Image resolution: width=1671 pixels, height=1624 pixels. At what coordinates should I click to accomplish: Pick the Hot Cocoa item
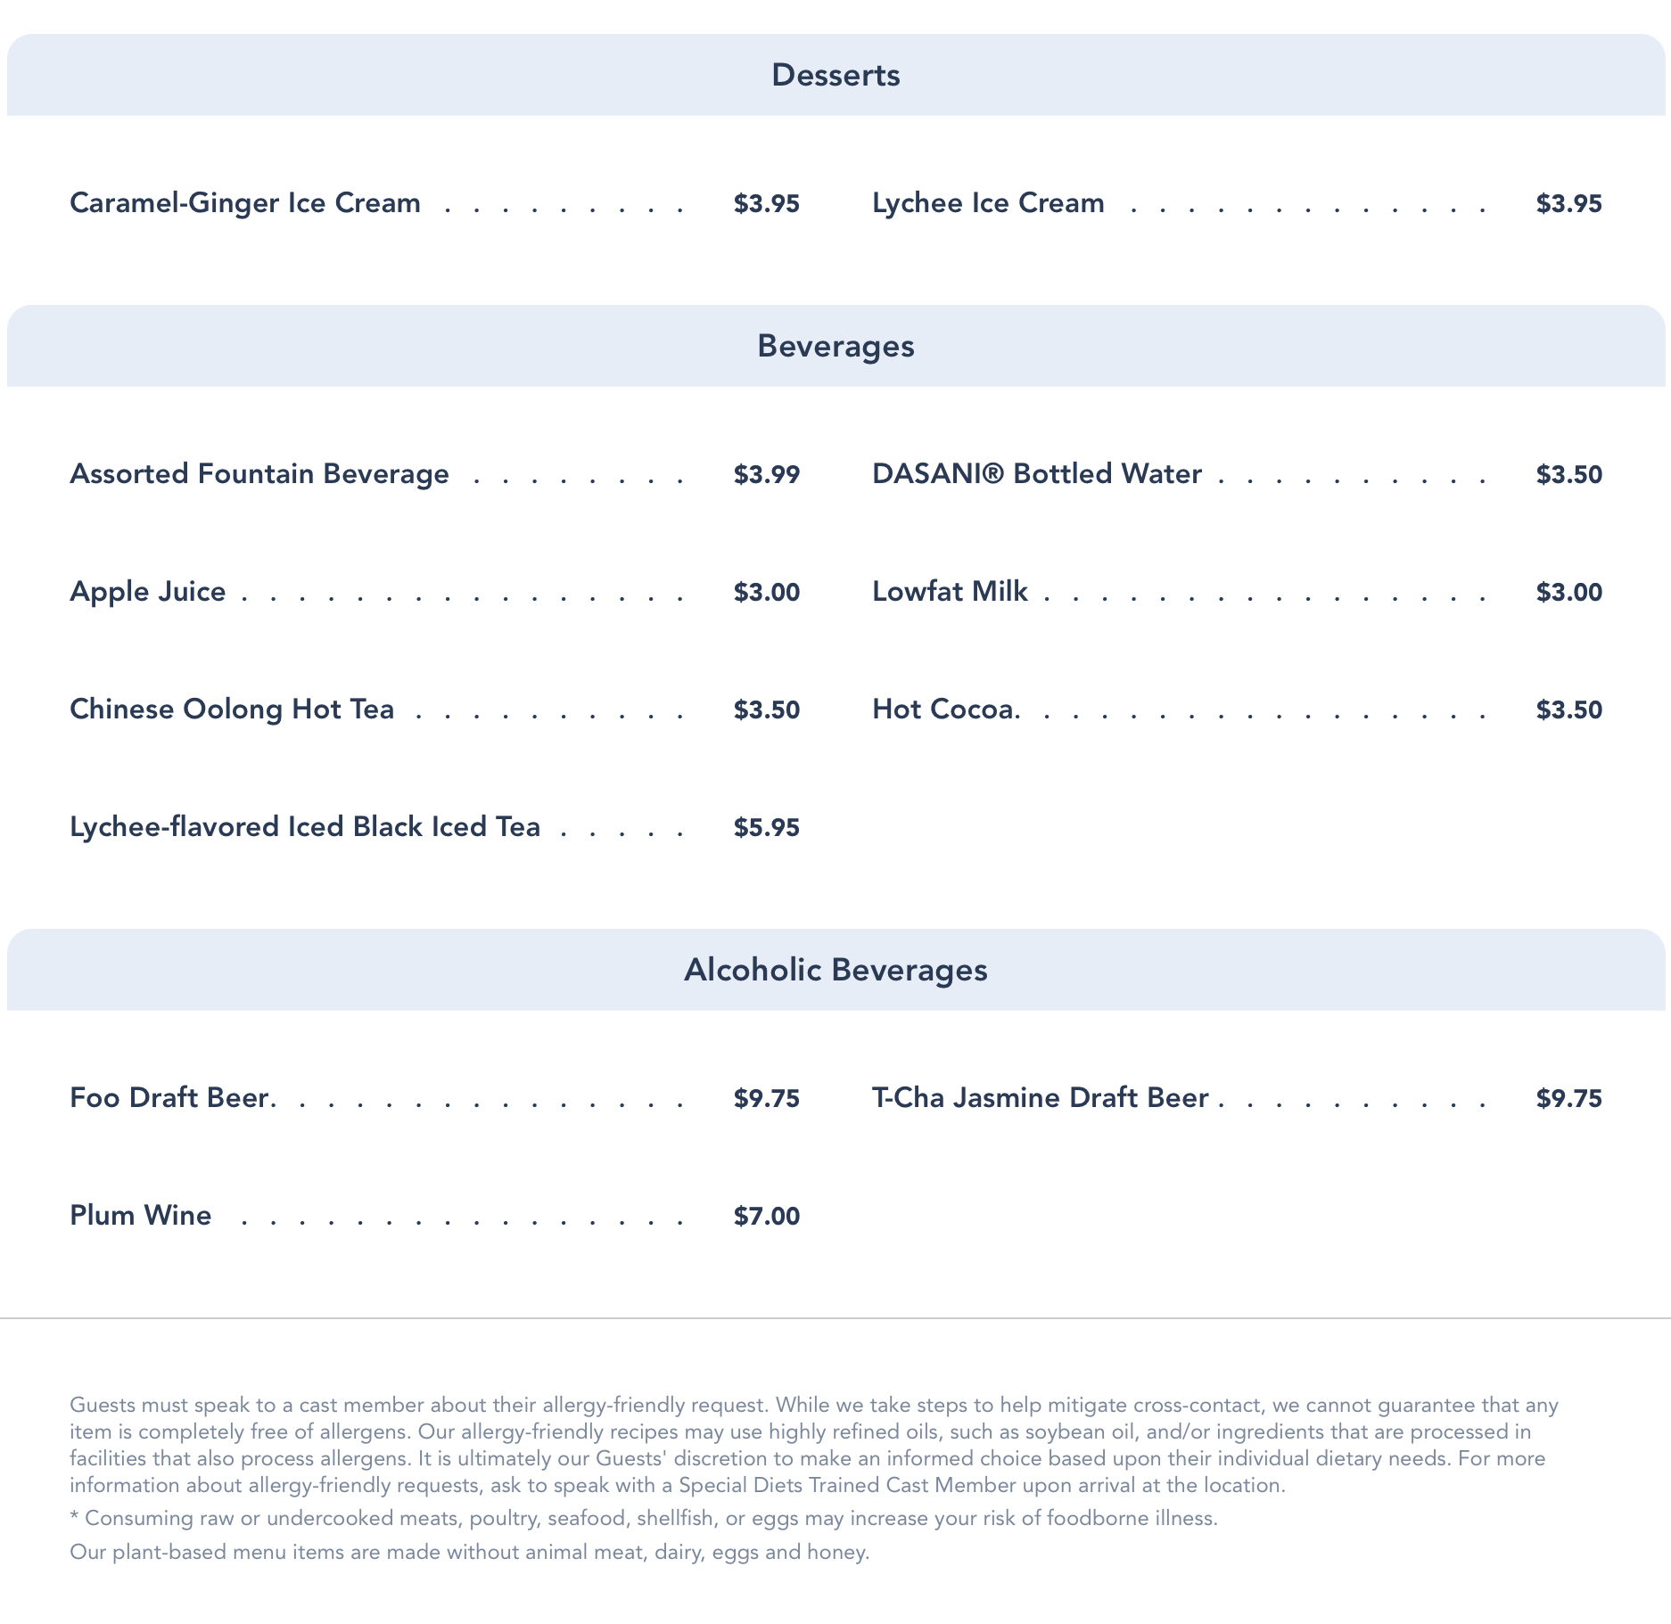tap(944, 709)
